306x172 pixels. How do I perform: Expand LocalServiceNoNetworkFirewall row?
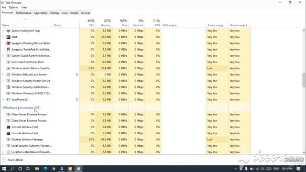pyautogui.click(x=3, y=152)
